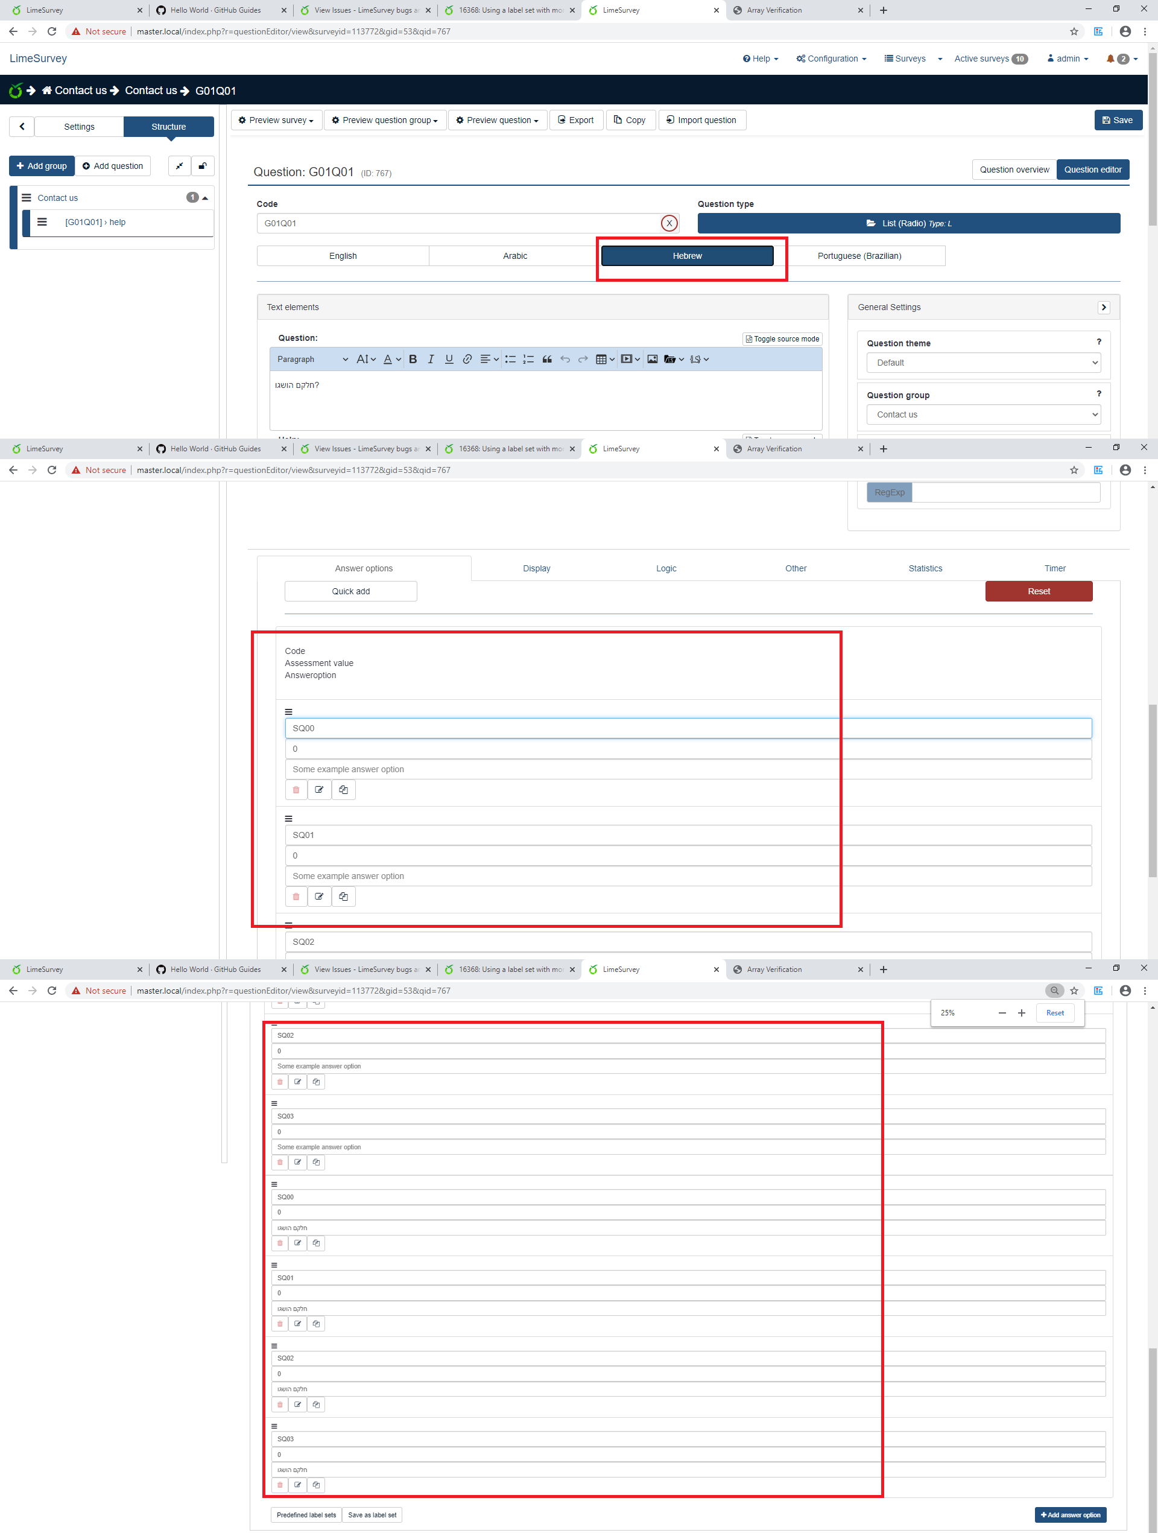Switch to Question overview view
The image size is (1158, 1533).
(x=1014, y=170)
